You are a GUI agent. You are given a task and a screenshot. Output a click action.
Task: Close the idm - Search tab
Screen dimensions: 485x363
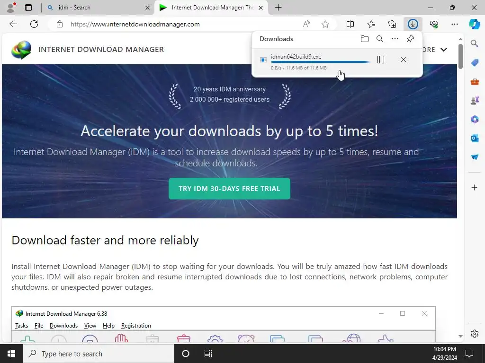point(148,8)
